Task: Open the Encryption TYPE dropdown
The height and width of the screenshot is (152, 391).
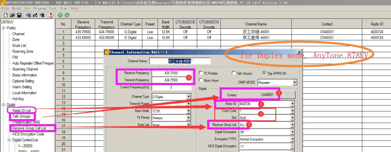Action: coord(293,139)
